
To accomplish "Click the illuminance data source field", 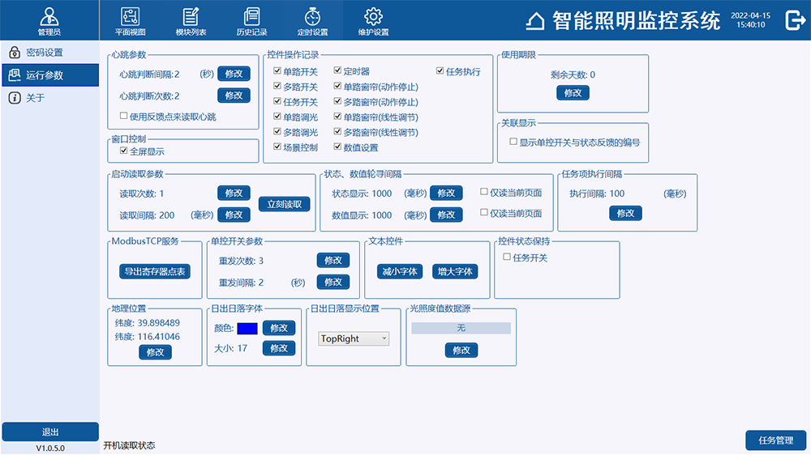I will tap(461, 329).
